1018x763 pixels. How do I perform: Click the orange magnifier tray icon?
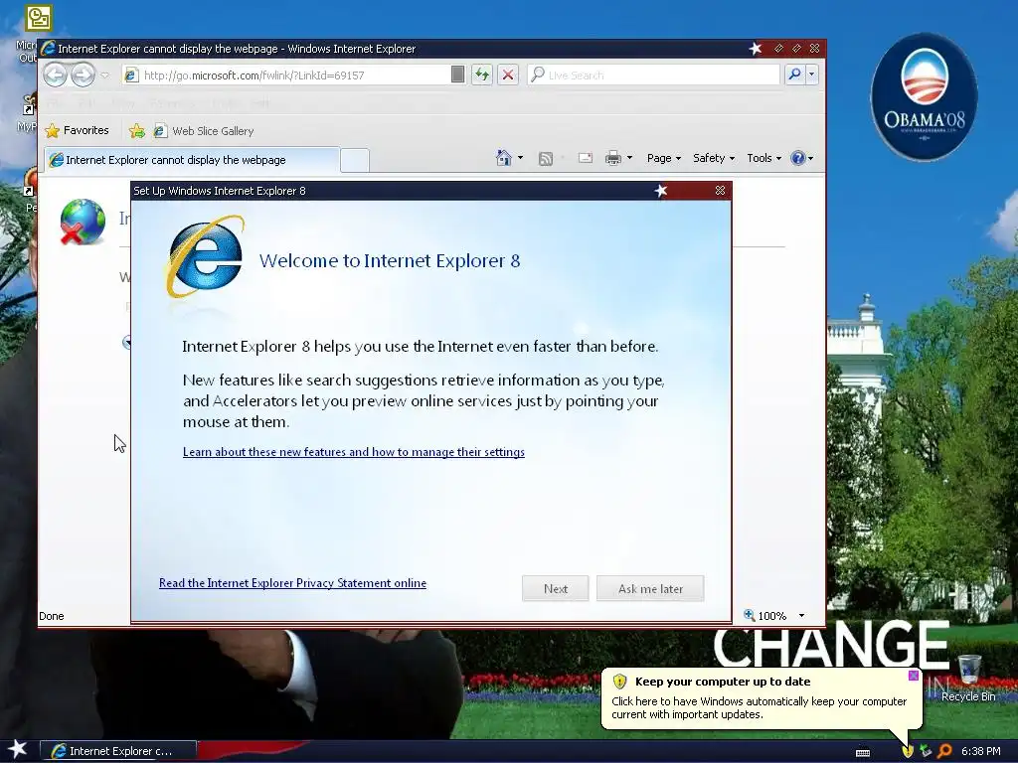pos(945,751)
